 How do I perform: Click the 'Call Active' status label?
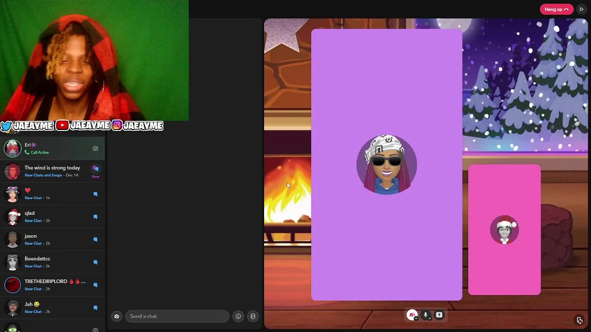click(x=39, y=153)
